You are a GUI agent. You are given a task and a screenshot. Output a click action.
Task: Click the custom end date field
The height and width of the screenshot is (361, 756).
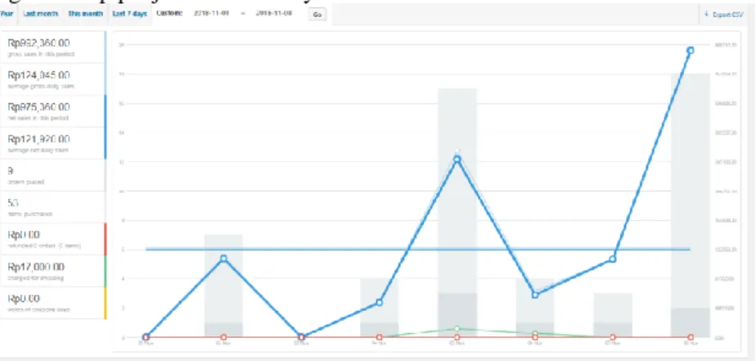click(x=273, y=14)
